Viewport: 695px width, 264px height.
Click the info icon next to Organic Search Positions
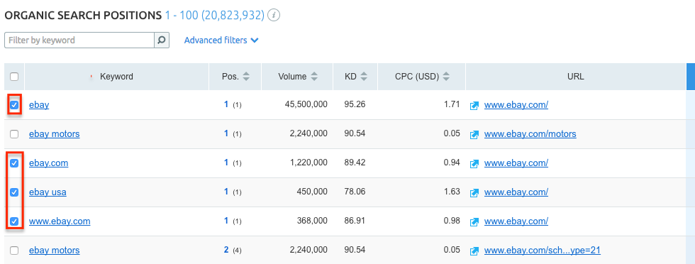click(x=274, y=16)
